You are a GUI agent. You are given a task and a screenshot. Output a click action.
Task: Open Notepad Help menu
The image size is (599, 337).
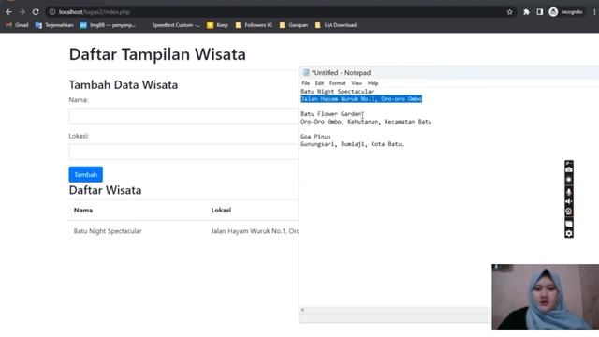[373, 83]
